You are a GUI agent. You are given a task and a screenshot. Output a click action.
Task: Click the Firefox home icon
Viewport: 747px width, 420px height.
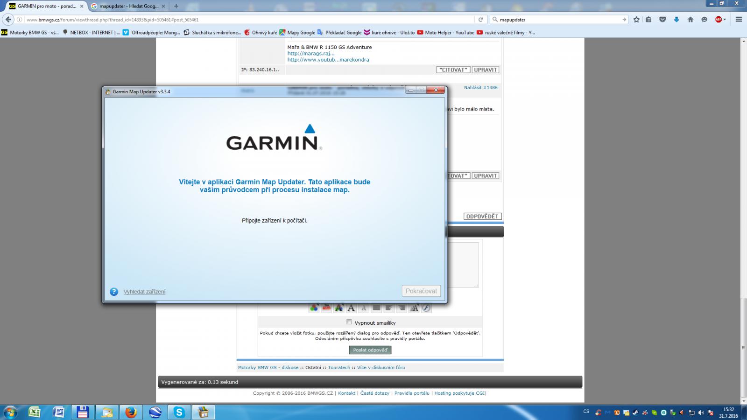tap(690, 20)
